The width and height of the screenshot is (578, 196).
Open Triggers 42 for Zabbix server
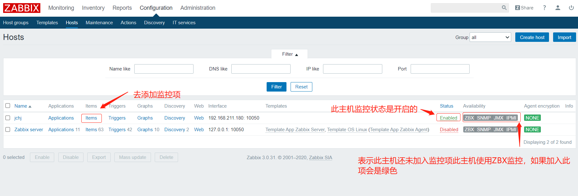tap(117, 130)
